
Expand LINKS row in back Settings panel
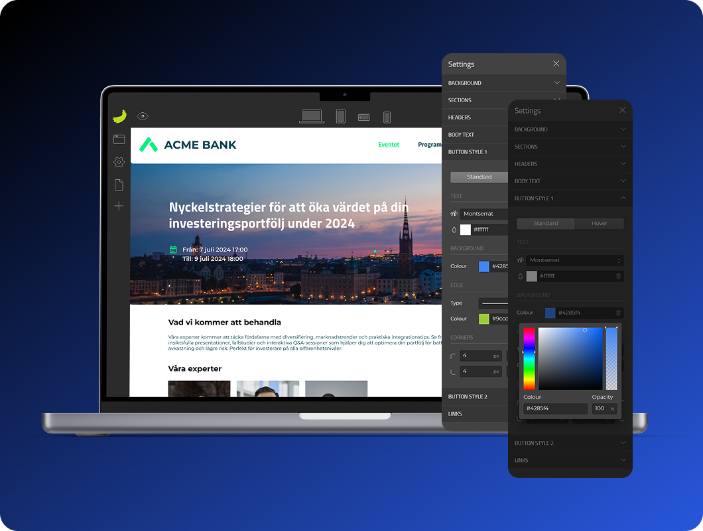[x=476, y=414]
